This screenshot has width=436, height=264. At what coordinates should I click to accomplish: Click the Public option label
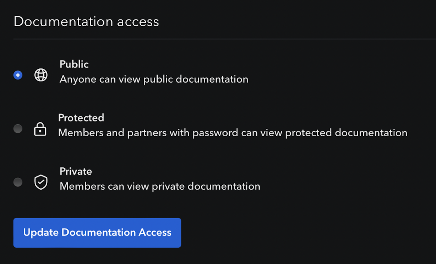[74, 64]
